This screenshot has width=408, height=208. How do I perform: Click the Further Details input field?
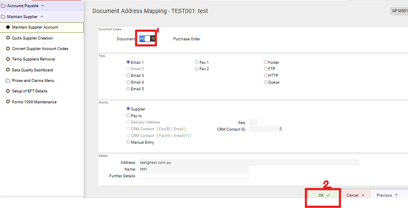(194, 176)
